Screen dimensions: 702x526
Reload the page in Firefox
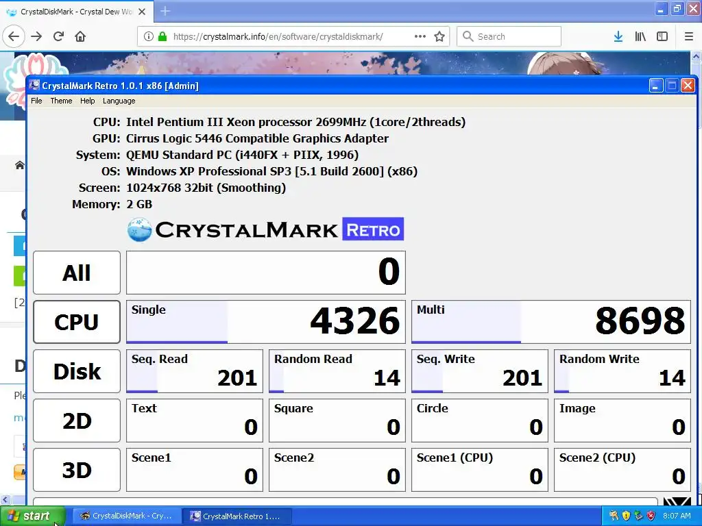click(x=59, y=36)
